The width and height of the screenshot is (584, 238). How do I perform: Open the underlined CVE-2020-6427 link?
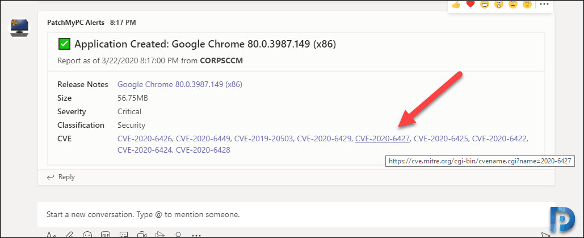tap(383, 139)
